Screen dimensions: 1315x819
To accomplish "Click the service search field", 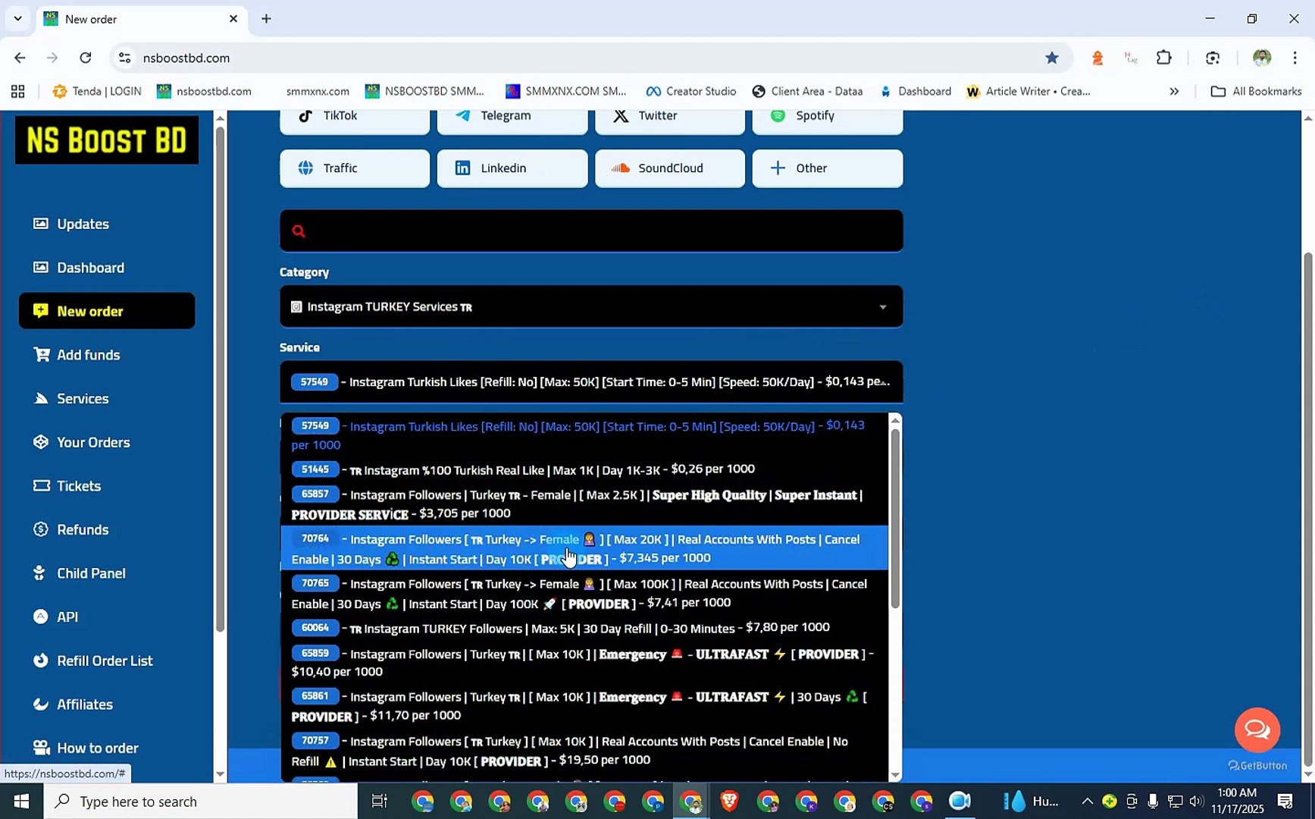I will click(x=591, y=231).
